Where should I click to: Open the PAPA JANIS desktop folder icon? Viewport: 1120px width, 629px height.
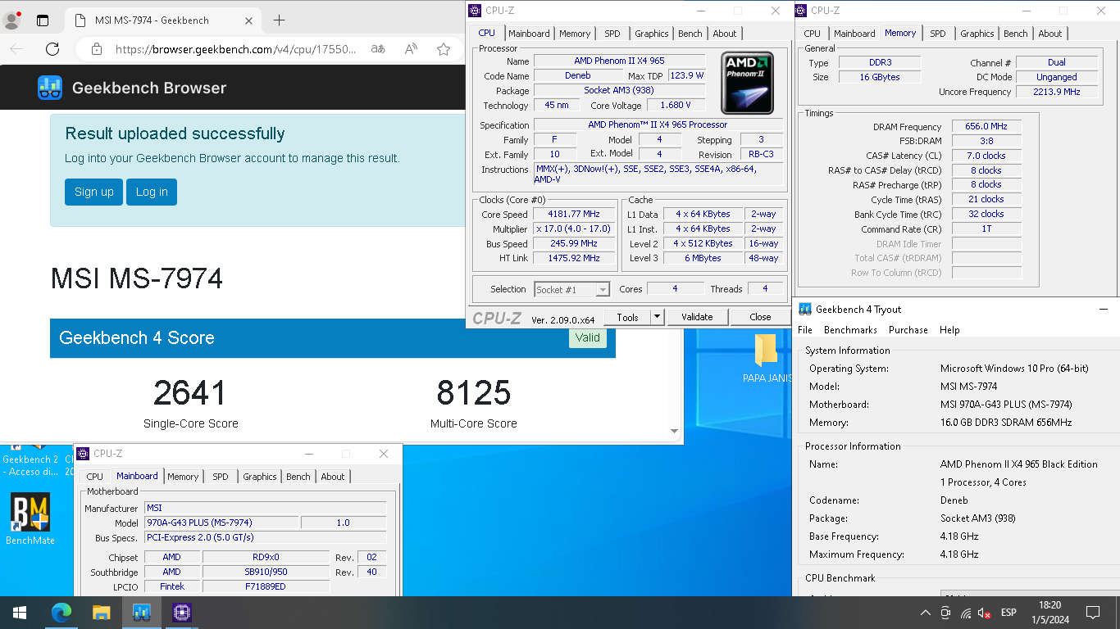pos(766,351)
